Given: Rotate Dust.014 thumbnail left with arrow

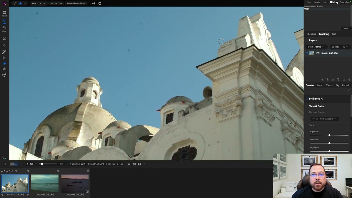Looking at the screenshot, I should [2, 195].
